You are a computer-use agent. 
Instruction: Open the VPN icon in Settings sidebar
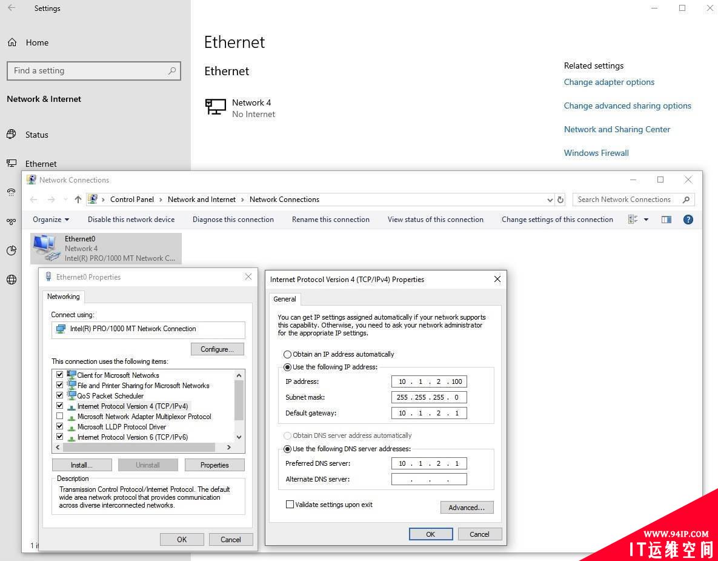[x=12, y=221]
